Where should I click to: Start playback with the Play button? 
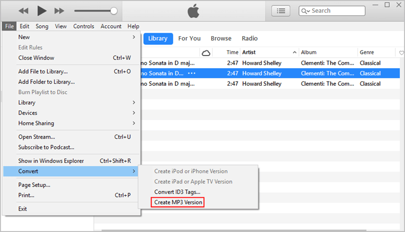(x=42, y=11)
